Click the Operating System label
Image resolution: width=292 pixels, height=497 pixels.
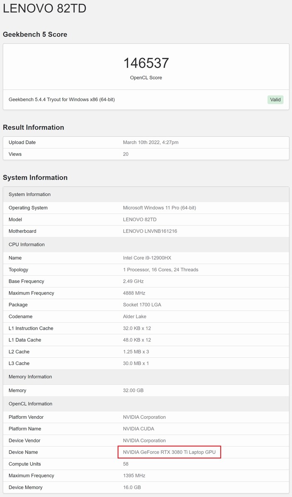tap(28, 208)
